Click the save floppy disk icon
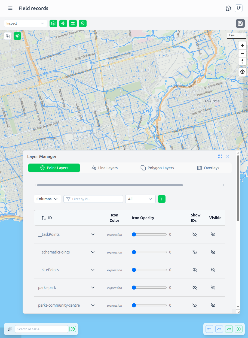Viewport: 248px width, 338px height. [x=240, y=23]
